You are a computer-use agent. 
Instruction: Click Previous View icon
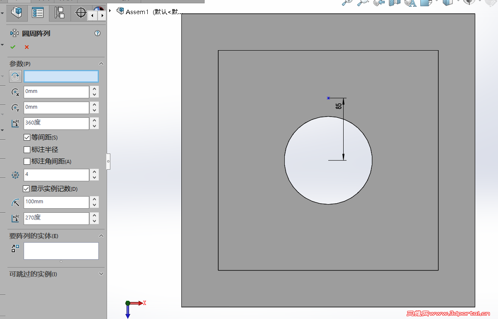point(378,2)
